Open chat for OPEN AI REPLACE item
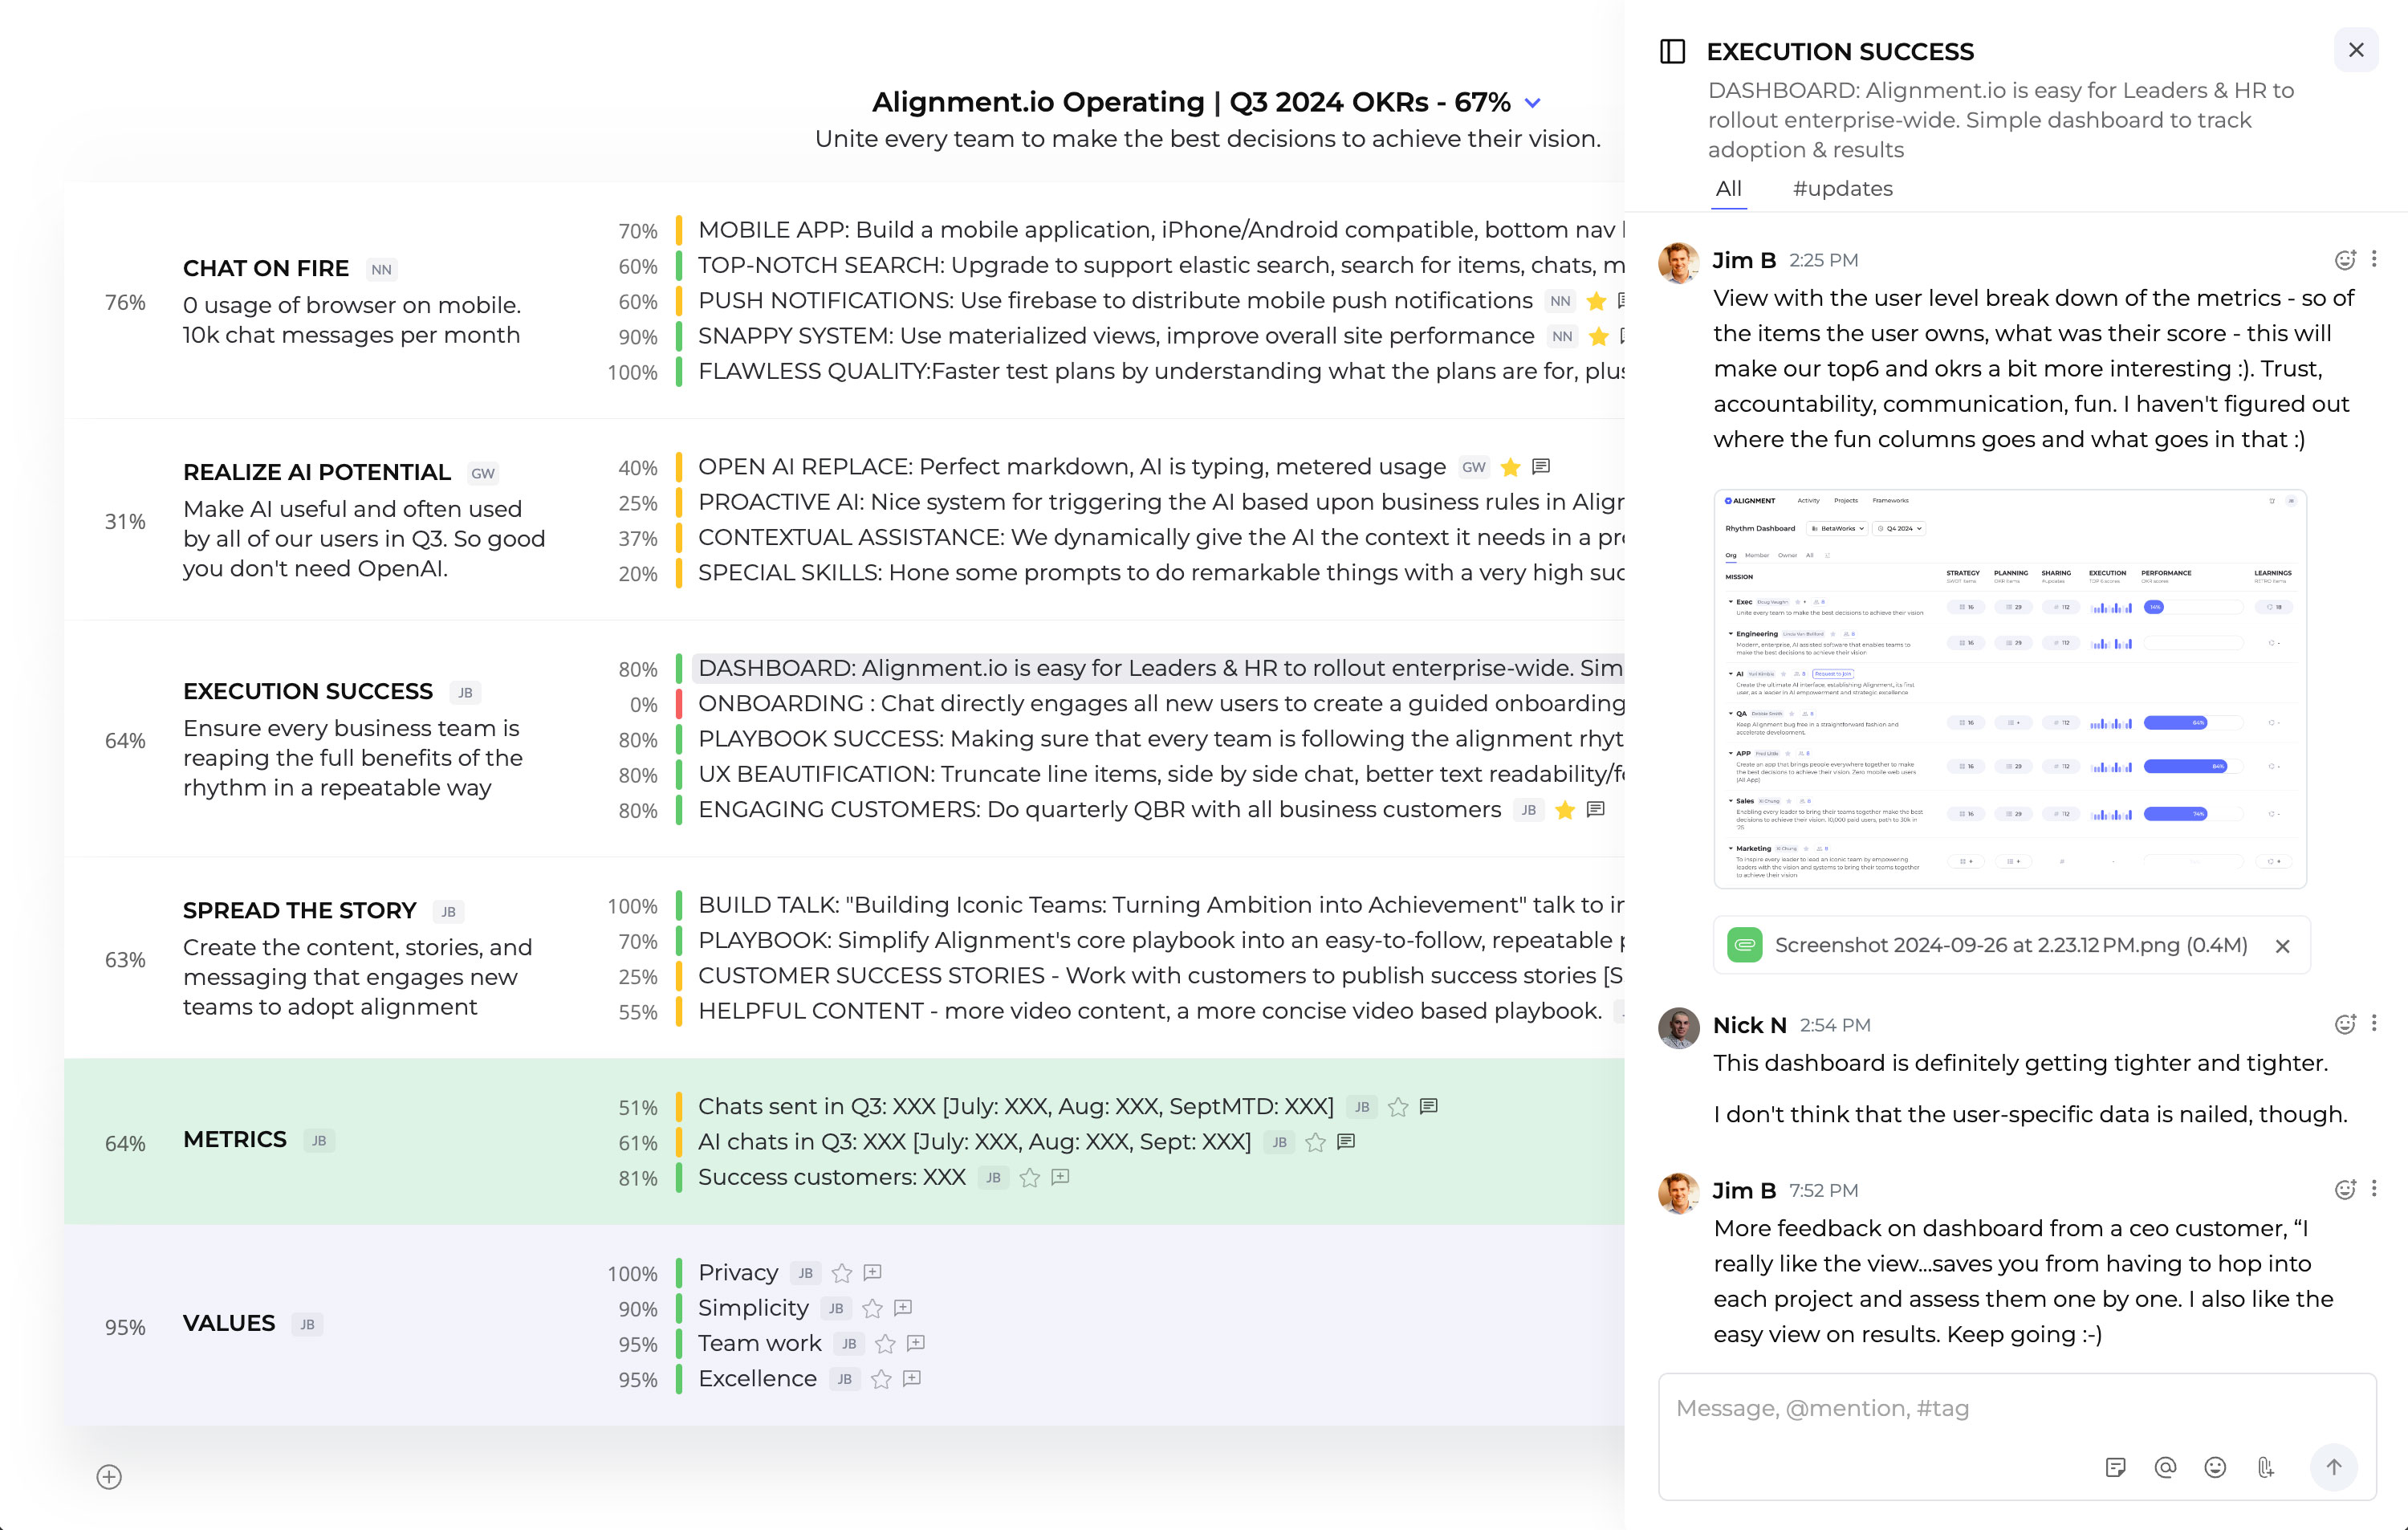This screenshot has width=2408, height=1530. pos(1541,466)
